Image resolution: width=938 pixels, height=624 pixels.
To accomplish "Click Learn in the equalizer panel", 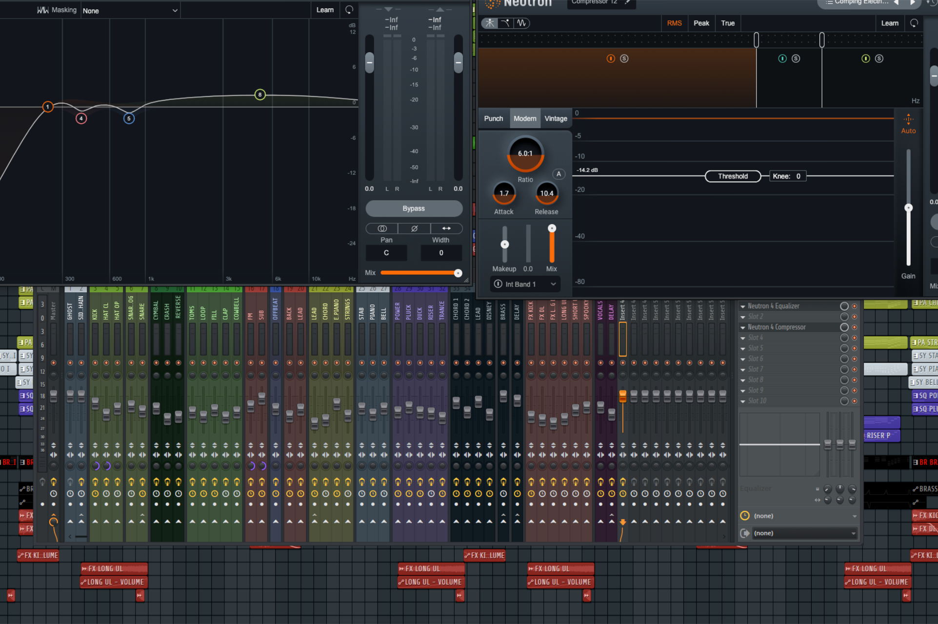I will 325,10.
